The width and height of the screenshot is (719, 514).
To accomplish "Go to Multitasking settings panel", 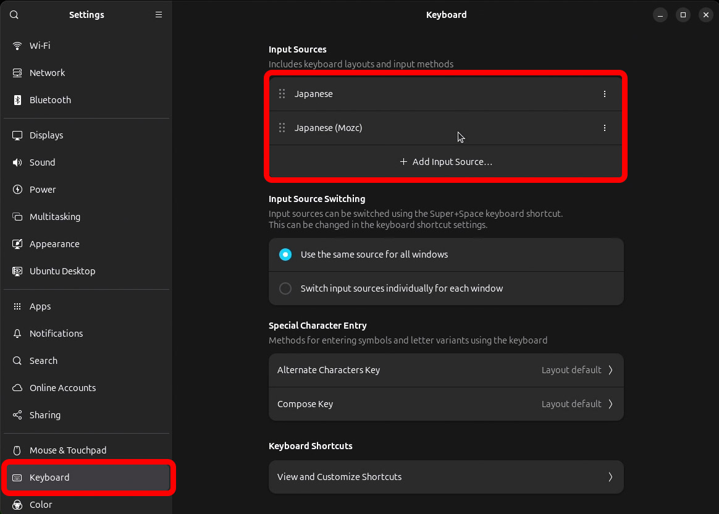I will (86, 216).
